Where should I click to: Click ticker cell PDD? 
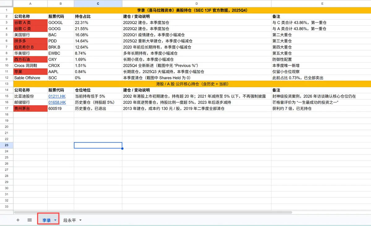tap(61, 41)
